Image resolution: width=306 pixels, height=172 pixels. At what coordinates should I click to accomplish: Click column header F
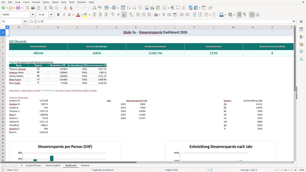click(97, 27)
